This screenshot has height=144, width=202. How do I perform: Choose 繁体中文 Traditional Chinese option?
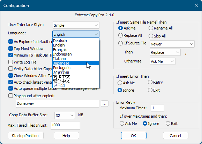point(76,81)
